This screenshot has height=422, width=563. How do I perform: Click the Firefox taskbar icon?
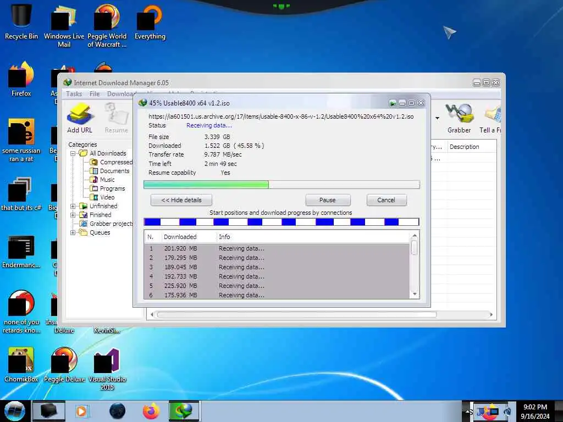coord(151,411)
